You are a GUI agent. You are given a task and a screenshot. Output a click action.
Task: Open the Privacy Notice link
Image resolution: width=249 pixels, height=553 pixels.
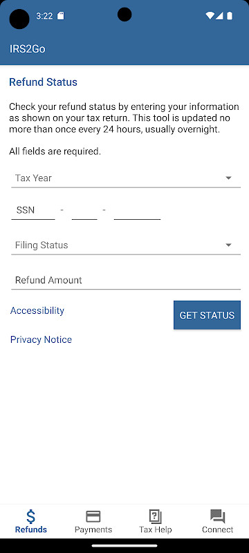pos(41,339)
